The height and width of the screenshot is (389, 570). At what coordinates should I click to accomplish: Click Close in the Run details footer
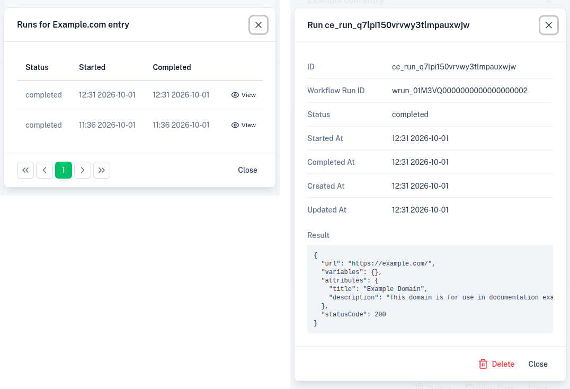tap(538, 364)
